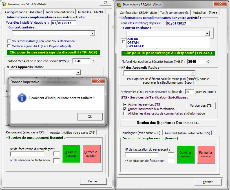The image size is (230, 190).
Task: Click OK in Donnée impérative dialog
Action: 90,117
